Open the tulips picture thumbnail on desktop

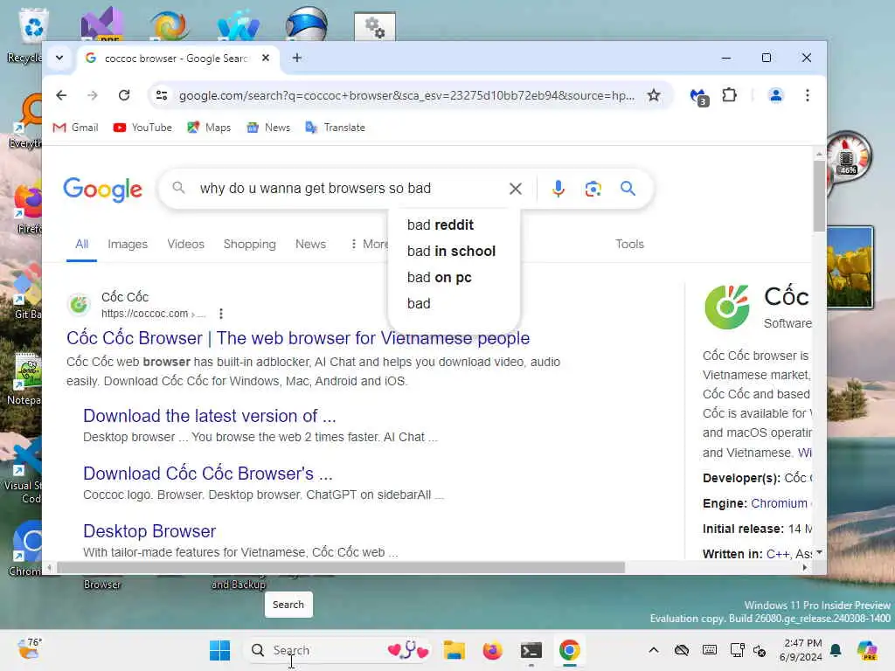(x=850, y=267)
